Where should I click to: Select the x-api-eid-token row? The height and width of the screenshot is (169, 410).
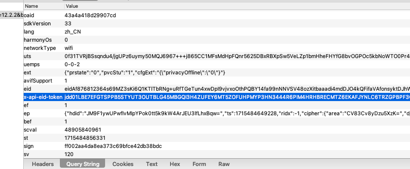coord(217,97)
